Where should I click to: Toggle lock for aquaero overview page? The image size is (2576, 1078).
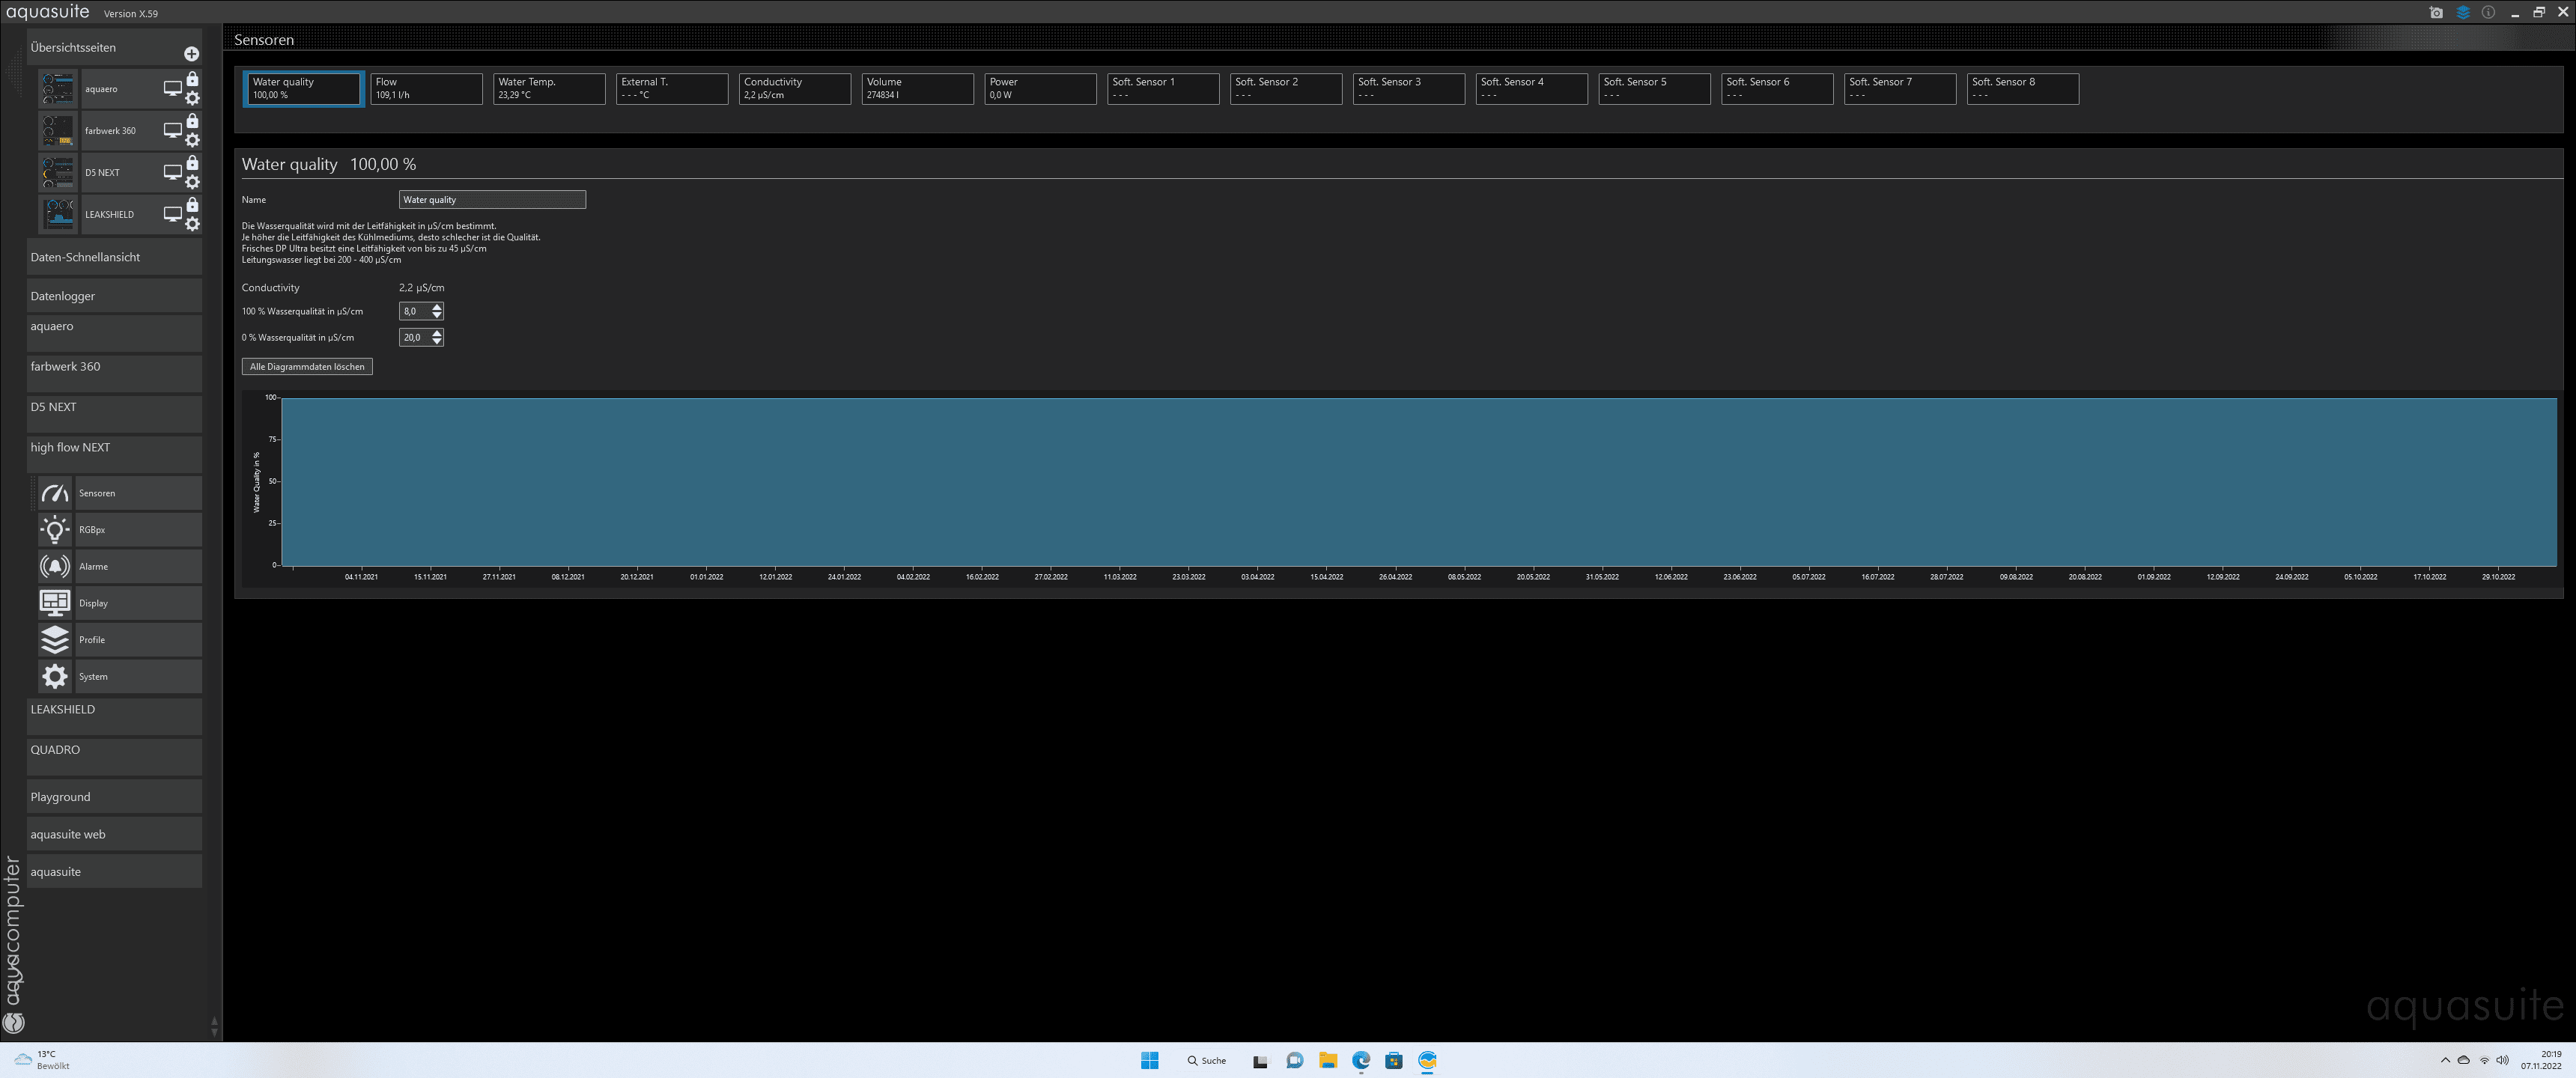click(x=193, y=79)
